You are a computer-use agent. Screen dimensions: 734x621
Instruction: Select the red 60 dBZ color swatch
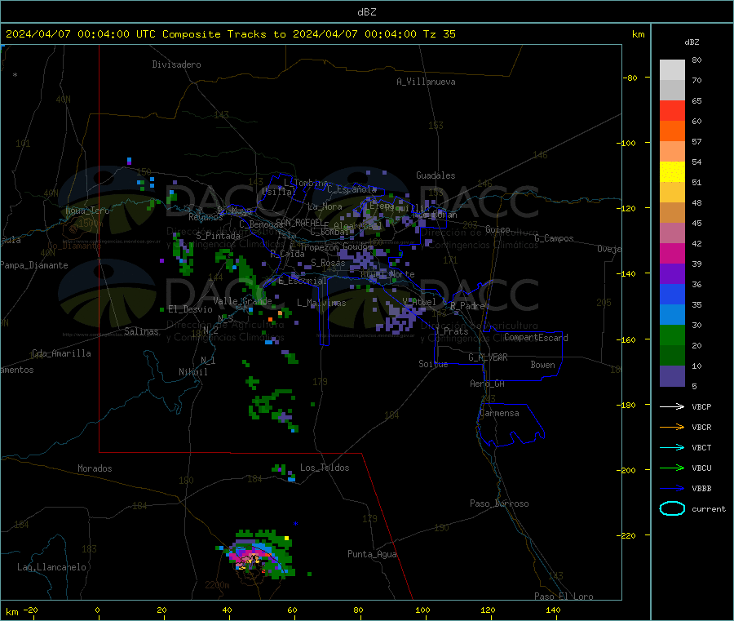tap(672, 110)
